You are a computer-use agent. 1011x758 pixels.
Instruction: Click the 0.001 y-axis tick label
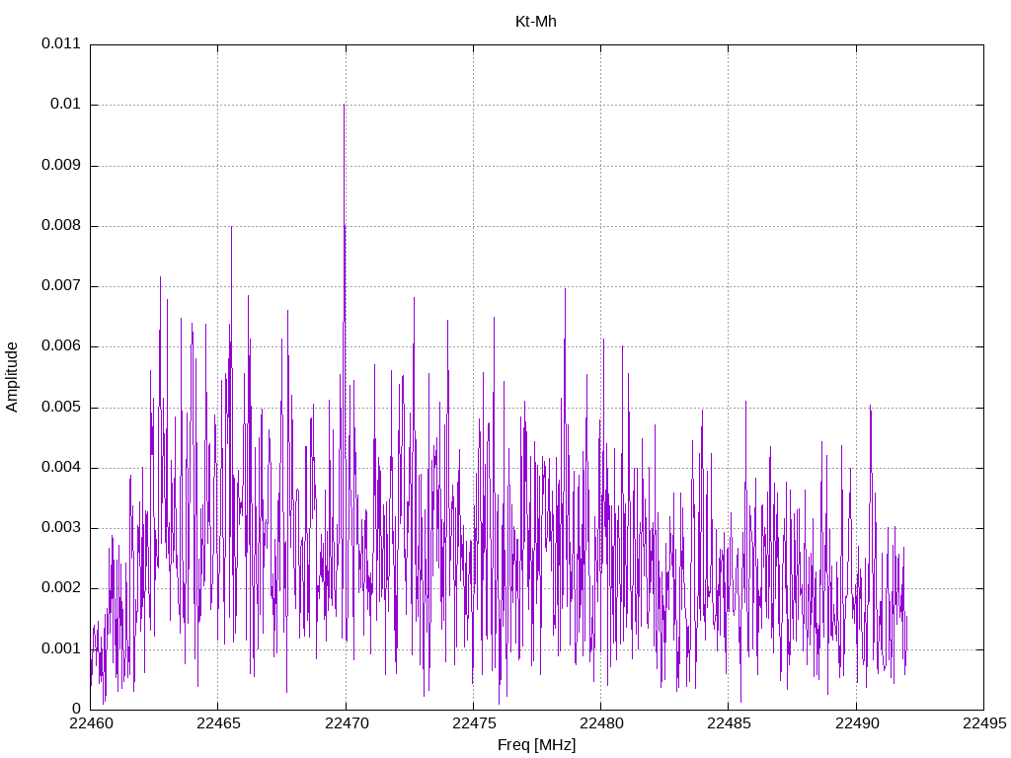coord(60,648)
